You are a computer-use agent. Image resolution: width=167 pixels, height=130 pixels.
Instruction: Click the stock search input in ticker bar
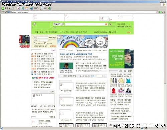(x=100, y=76)
